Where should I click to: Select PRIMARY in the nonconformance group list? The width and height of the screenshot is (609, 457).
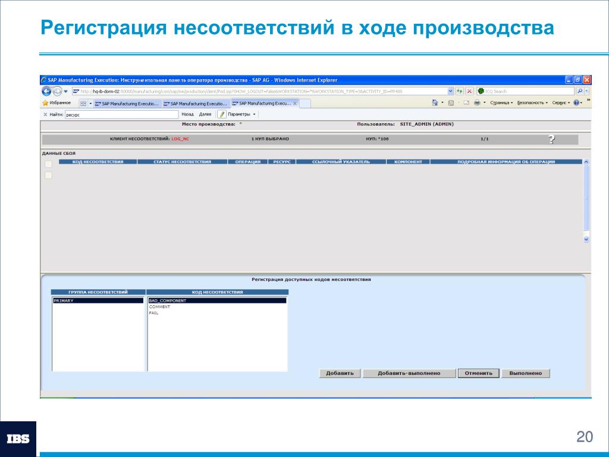coord(98,301)
